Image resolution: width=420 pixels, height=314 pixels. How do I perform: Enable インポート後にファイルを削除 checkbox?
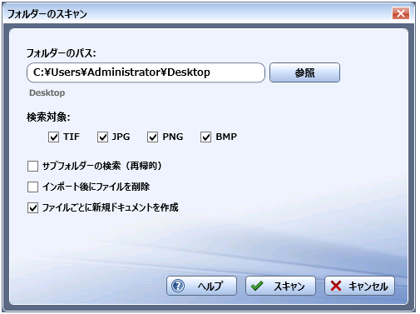tap(32, 187)
